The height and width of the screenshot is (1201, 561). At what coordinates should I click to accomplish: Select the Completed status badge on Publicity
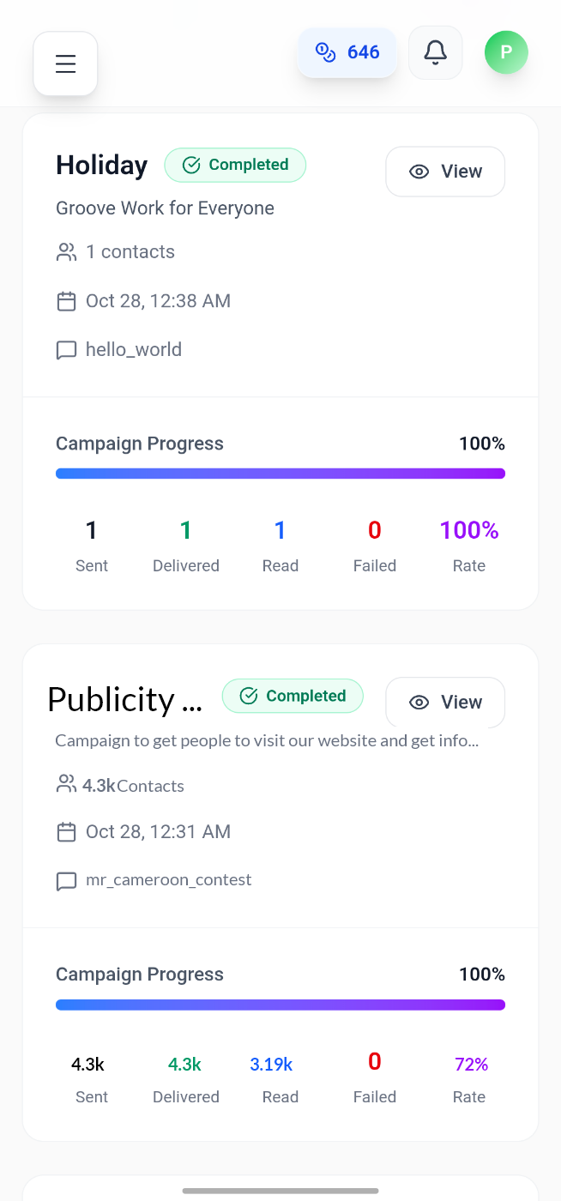click(293, 696)
